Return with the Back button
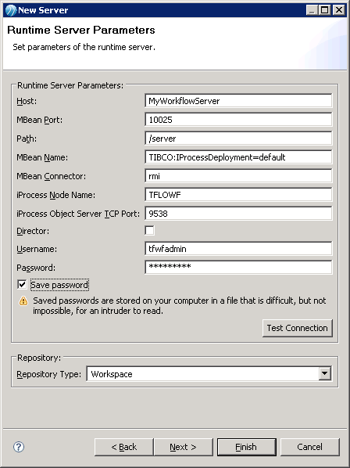The image size is (350, 468). click(124, 447)
